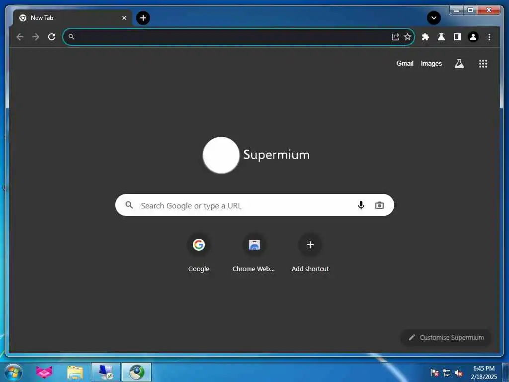Share this page icon in address bar

[x=395, y=37]
